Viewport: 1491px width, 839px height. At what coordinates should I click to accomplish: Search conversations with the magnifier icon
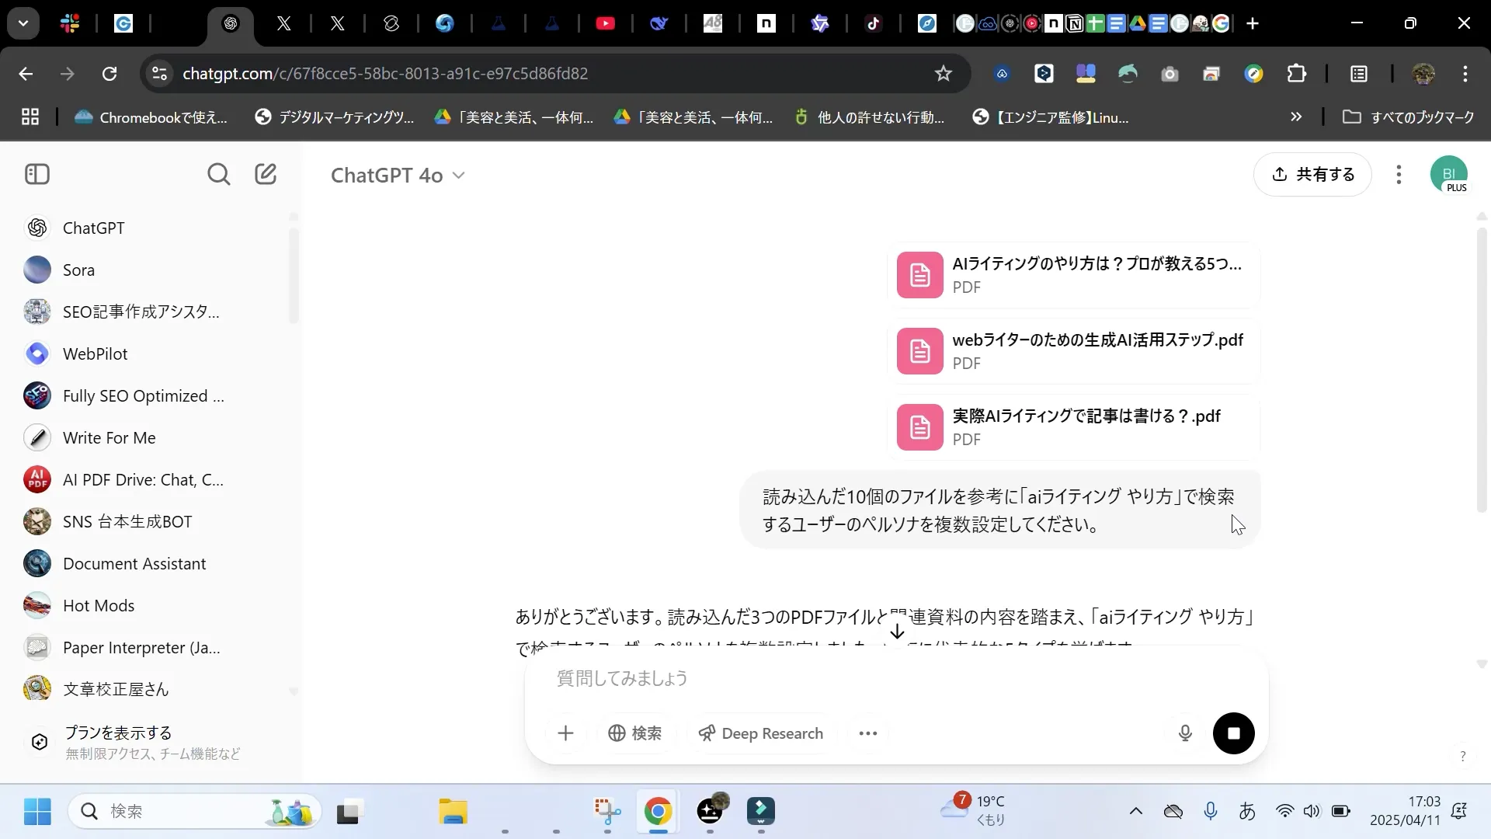pos(220,174)
